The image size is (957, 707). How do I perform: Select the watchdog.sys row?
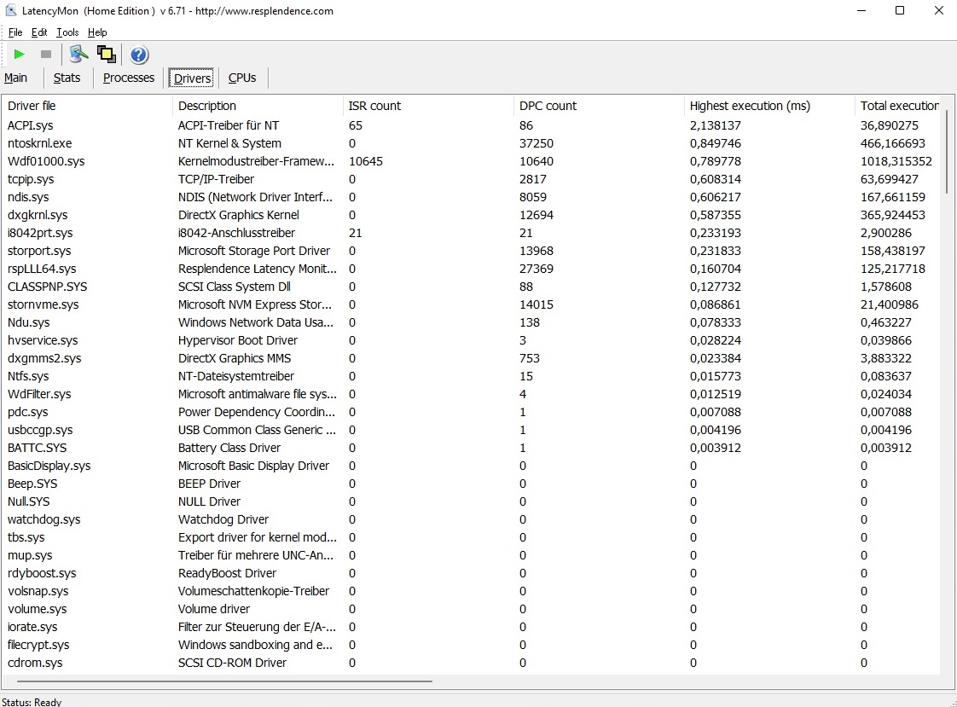coord(471,519)
